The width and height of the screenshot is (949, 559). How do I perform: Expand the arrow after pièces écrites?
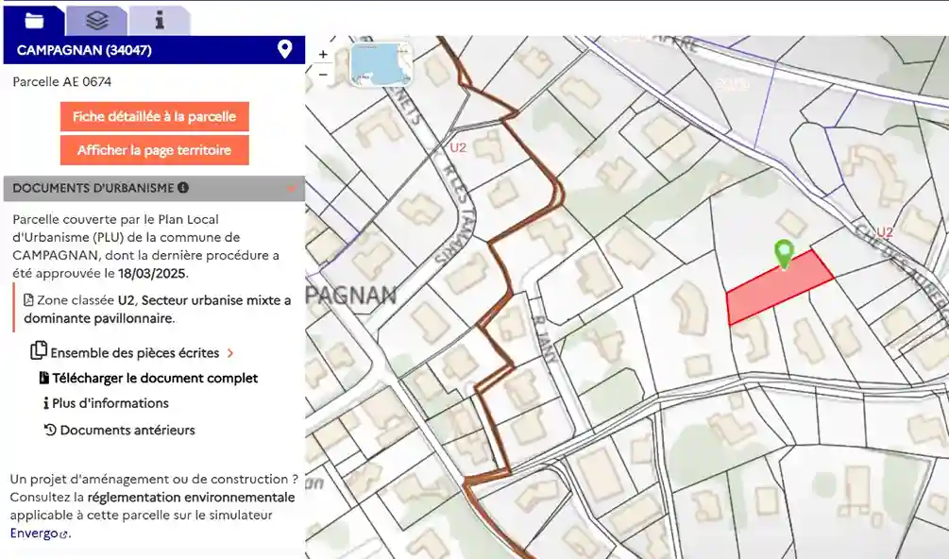pos(230,353)
